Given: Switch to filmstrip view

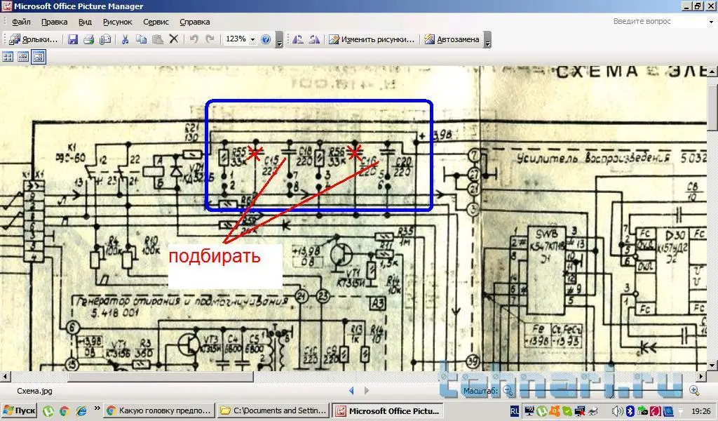Looking at the screenshot, I should 23,57.
